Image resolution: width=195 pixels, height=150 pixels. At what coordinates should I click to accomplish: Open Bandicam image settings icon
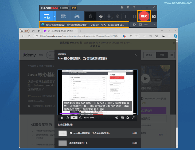click(140, 25)
